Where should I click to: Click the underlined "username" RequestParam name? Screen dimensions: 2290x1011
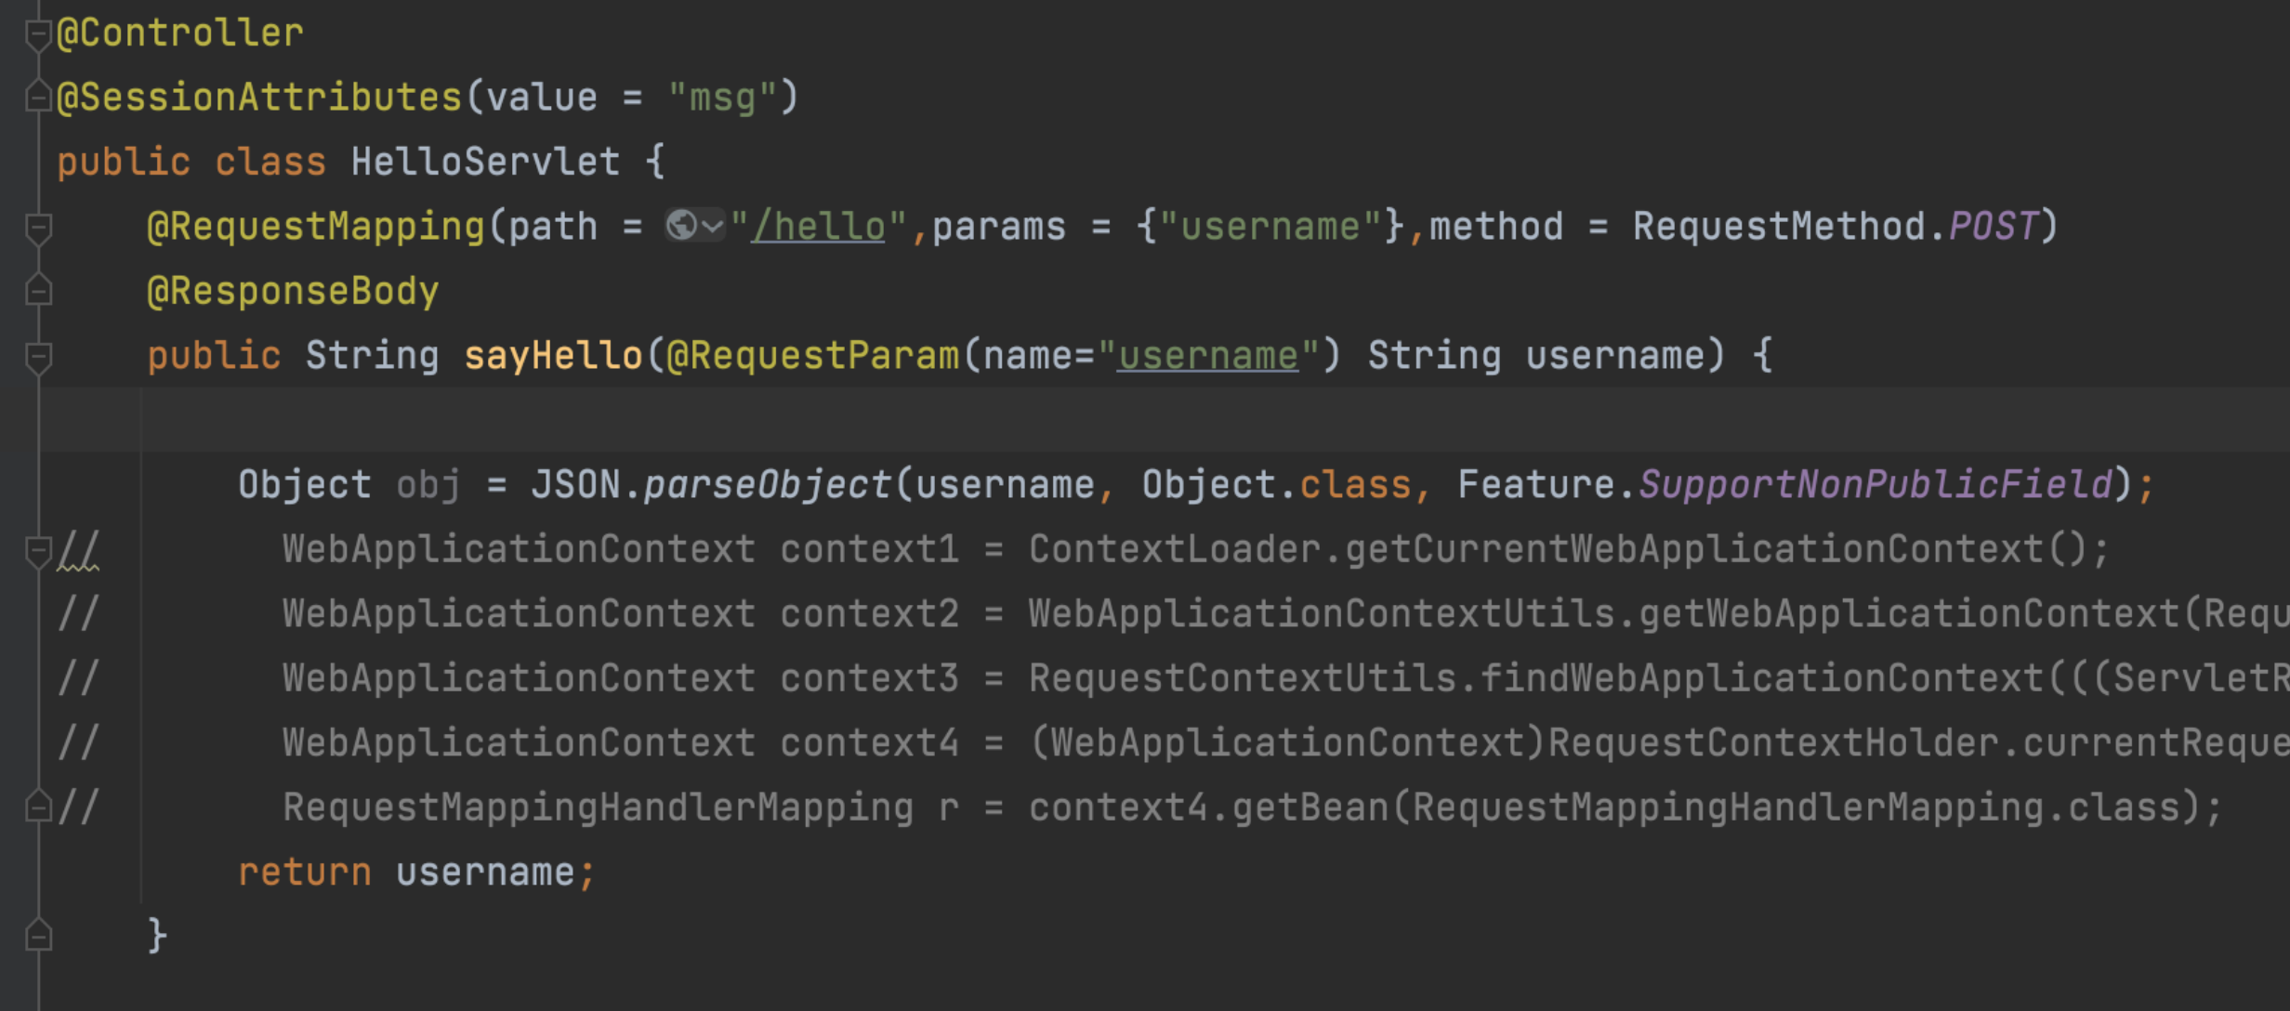(1207, 356)
